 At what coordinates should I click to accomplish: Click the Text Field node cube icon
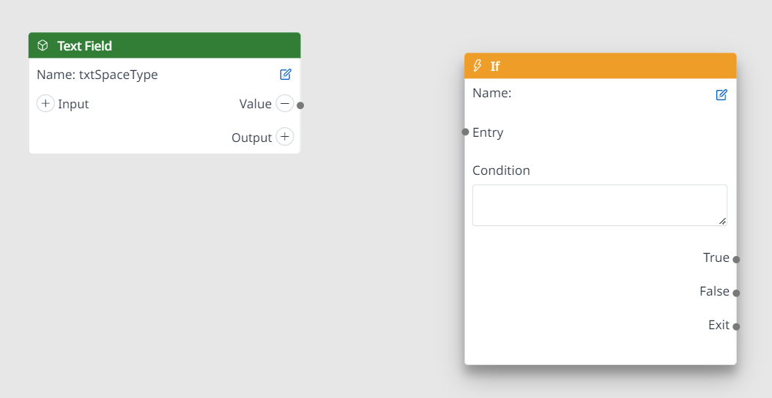pyautogui.click(x=42, y=46)
